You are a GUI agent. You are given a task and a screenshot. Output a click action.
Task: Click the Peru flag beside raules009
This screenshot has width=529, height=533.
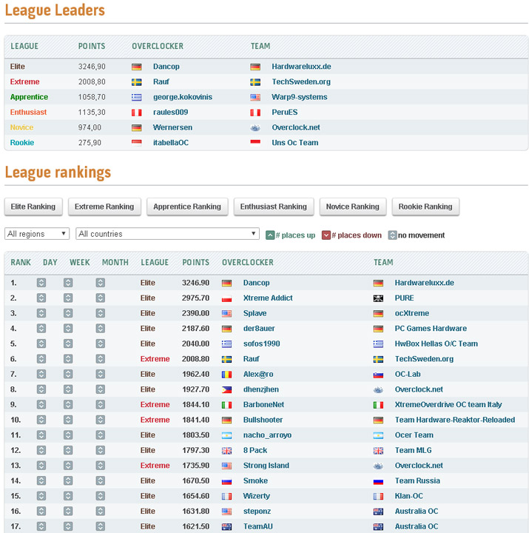pyautogui.click(x=137, y=113)
